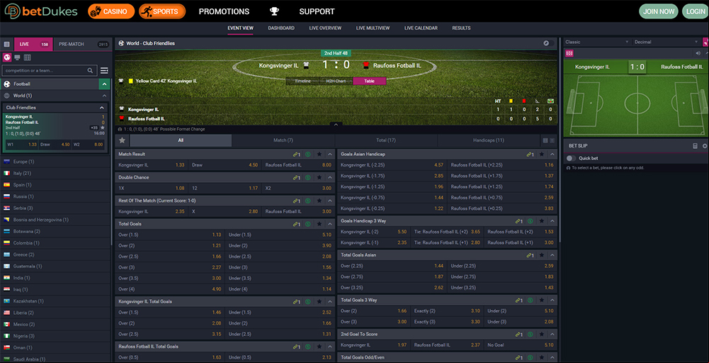The image size is (709, 363).
Task: Select the football sport filter icon
Action: pyautogui.click(x=7, y=57)
